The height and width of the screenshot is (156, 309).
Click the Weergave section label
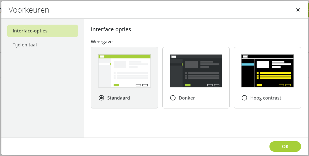coord(102,42)
